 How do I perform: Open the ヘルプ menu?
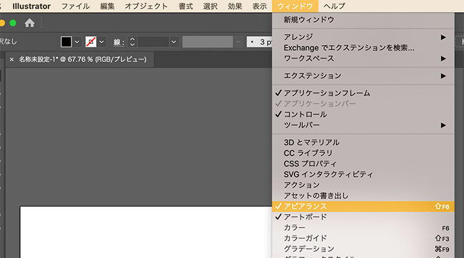point(334,6)
